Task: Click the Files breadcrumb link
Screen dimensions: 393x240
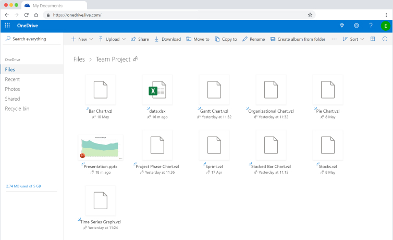Action: coord(79,59)
